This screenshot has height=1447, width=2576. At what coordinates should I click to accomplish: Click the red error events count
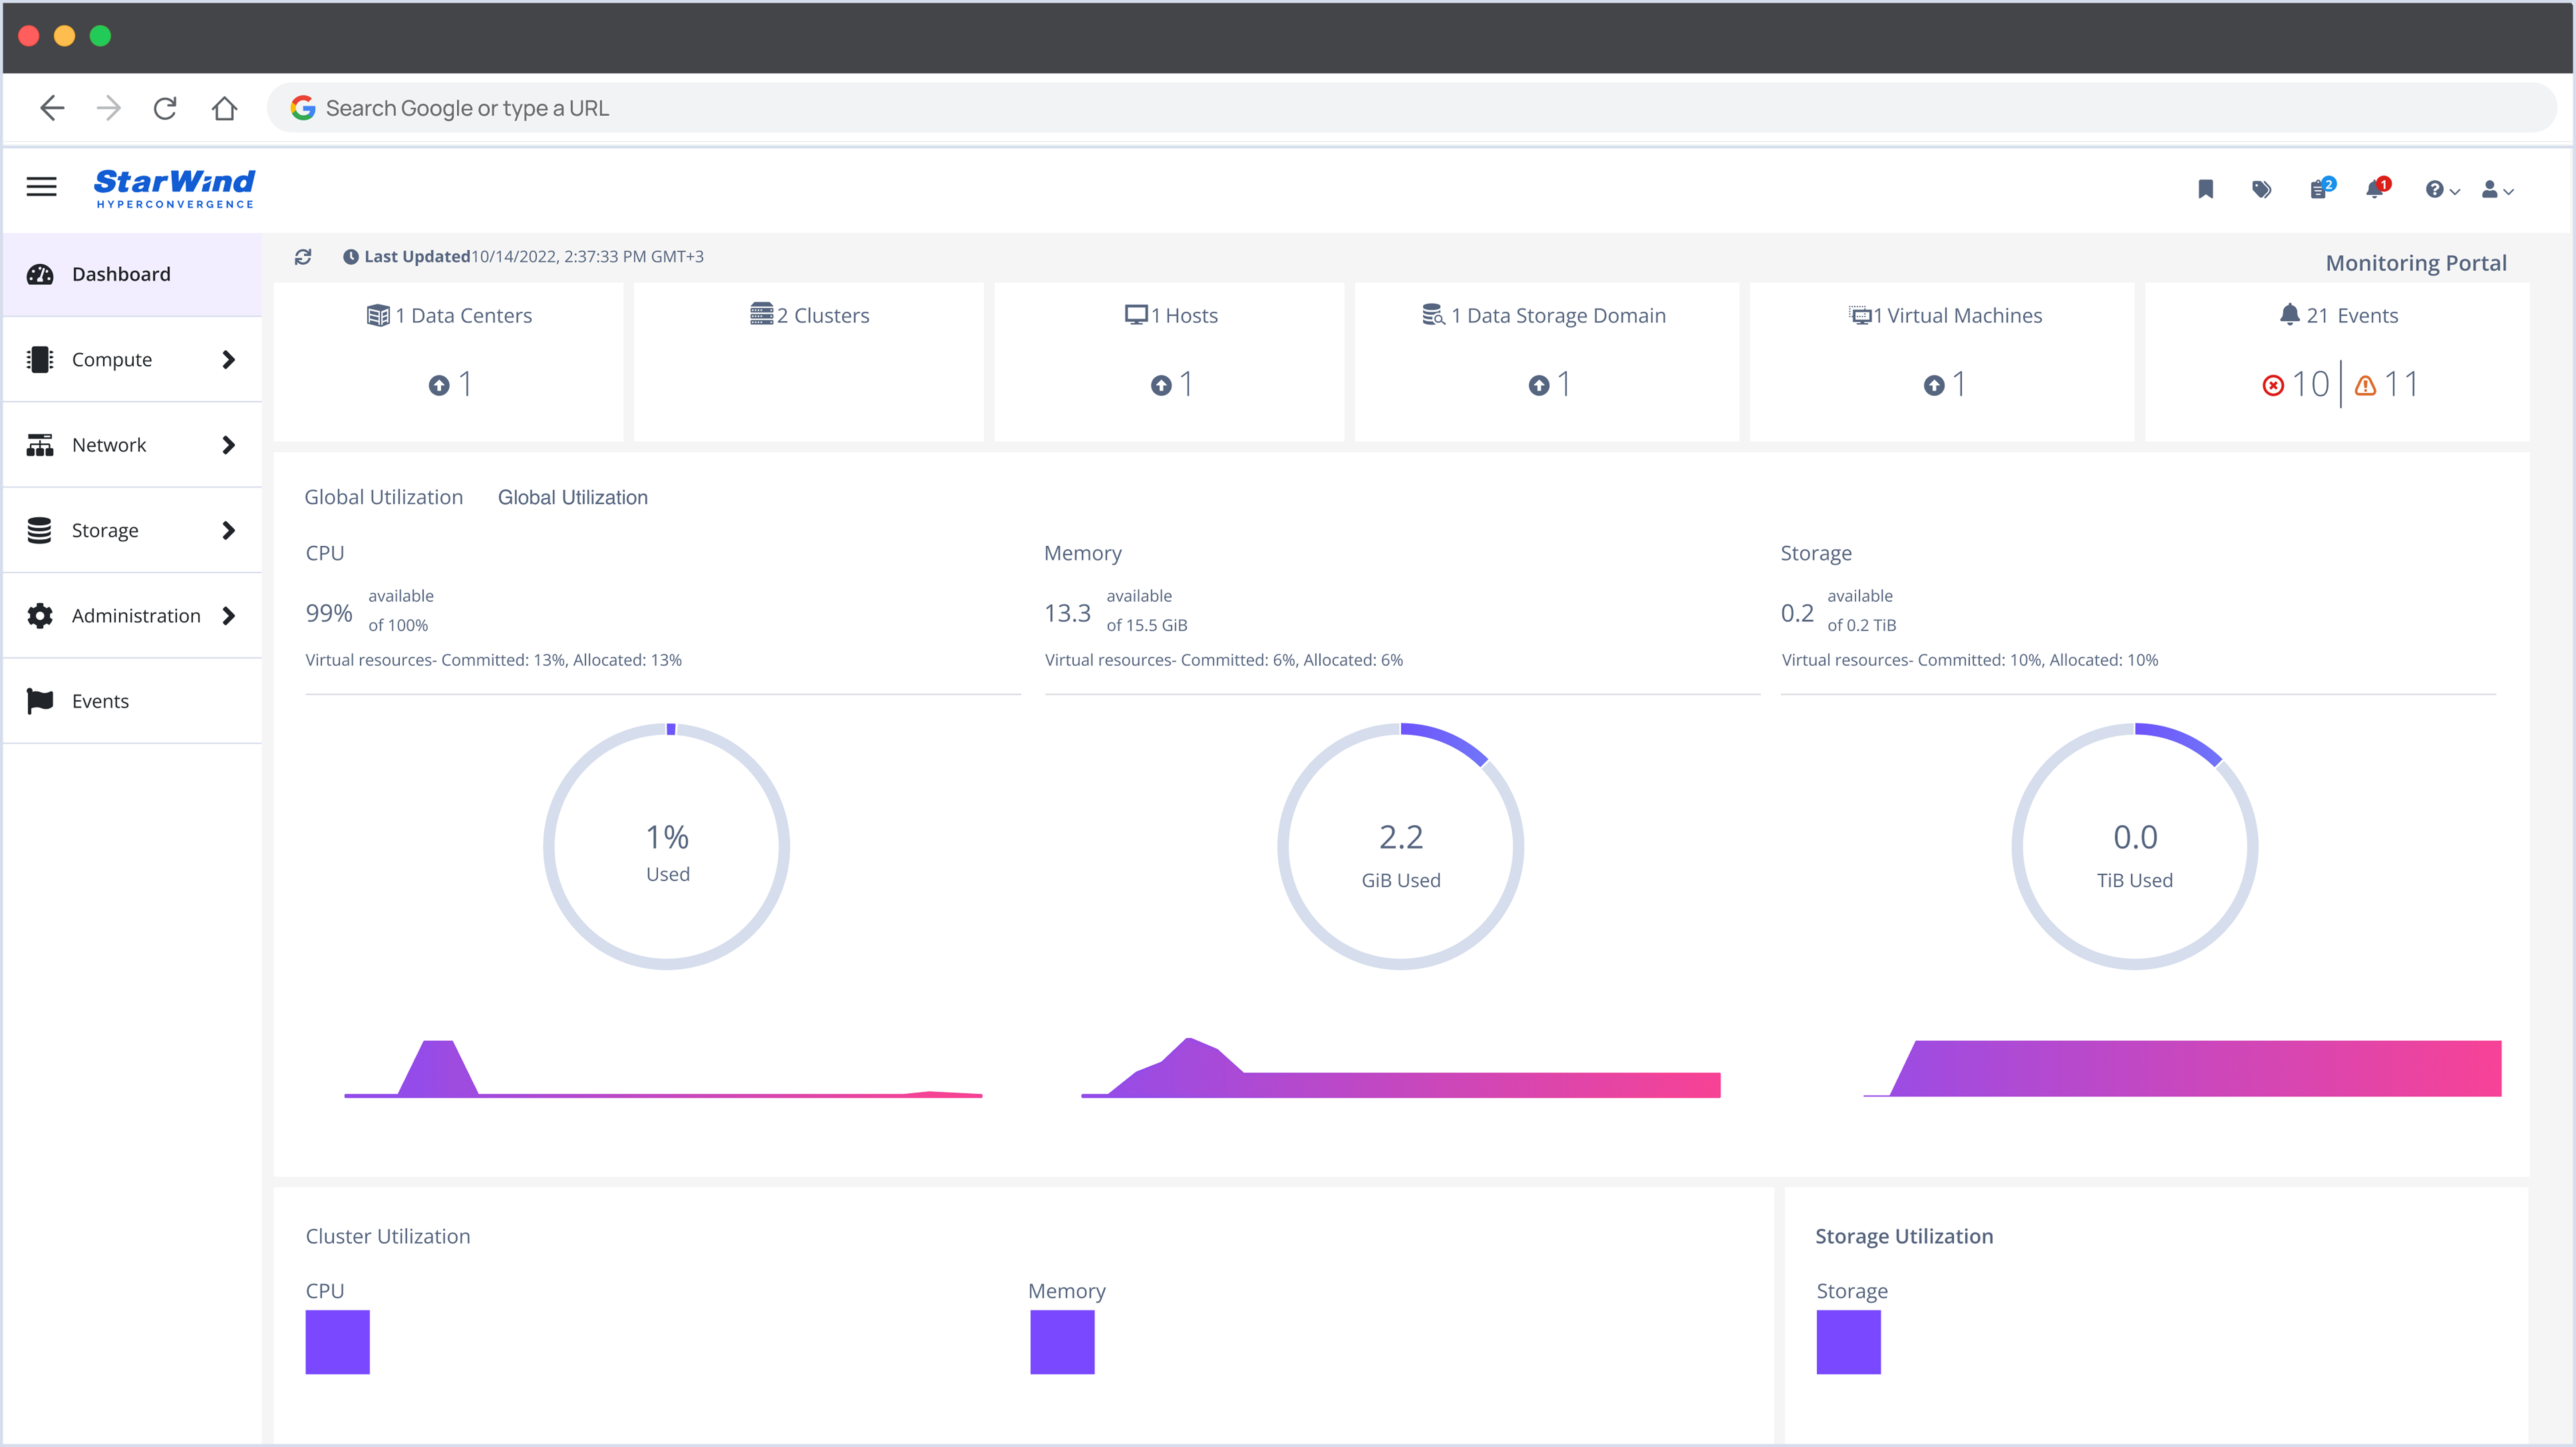(2296, 385)
